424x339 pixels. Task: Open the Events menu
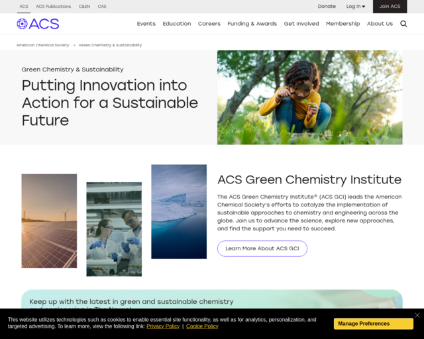146,24
